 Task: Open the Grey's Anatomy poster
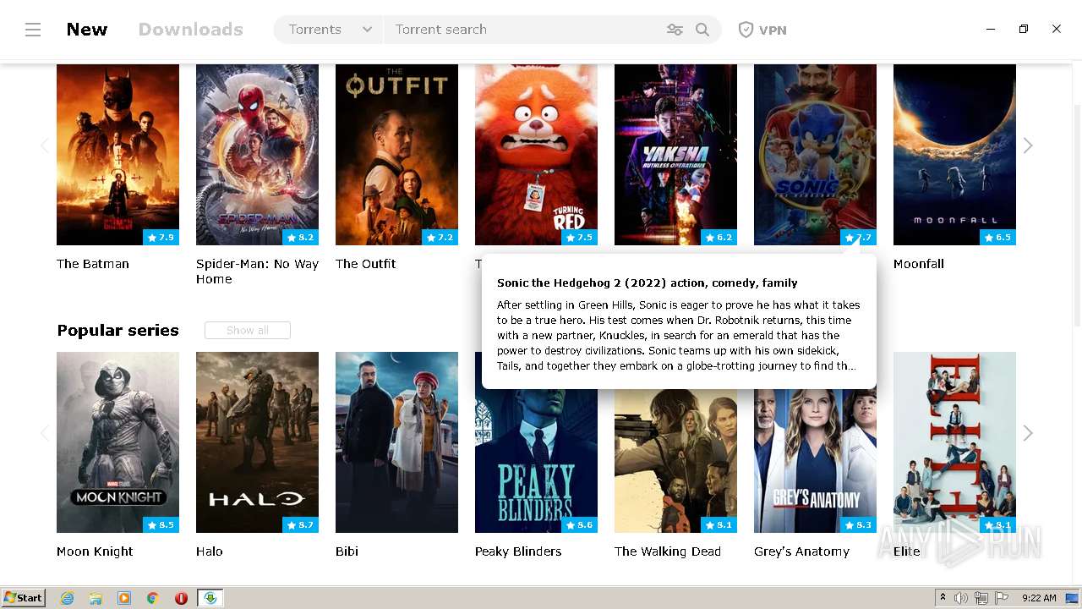(815, 461)
